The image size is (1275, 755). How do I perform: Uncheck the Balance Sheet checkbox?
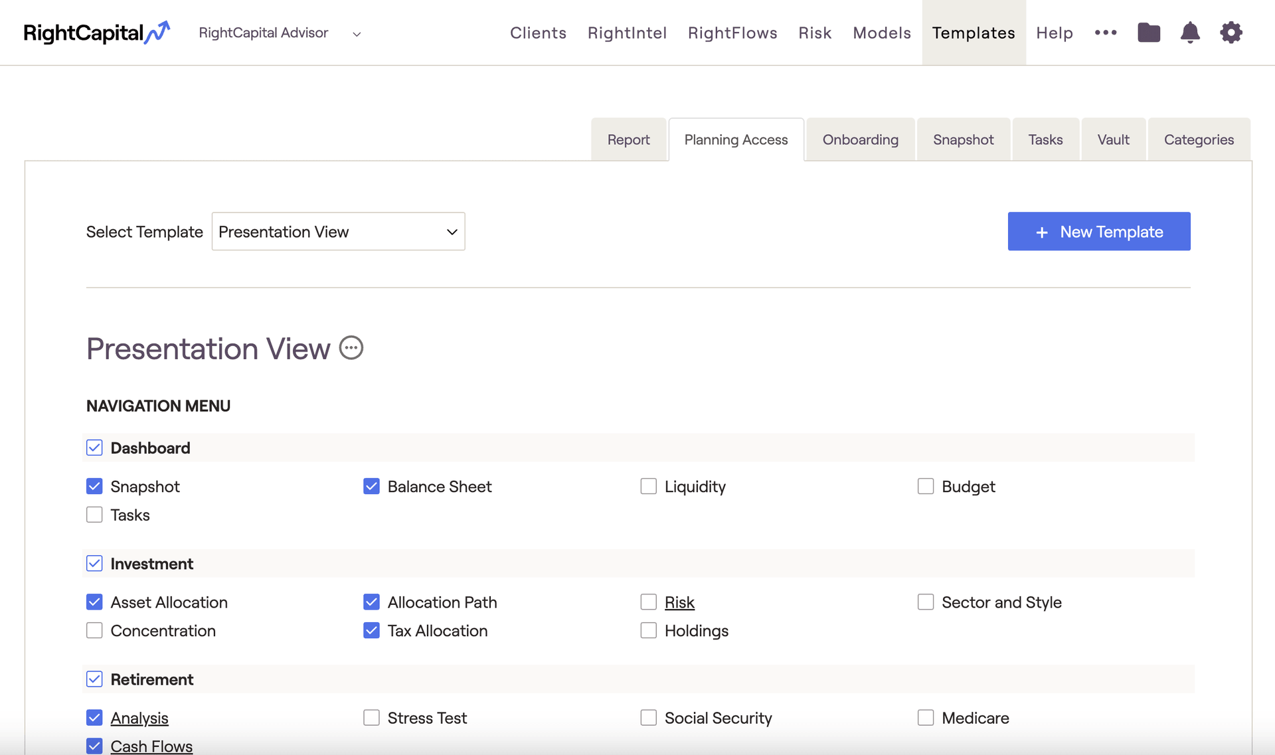tap(371, 487)
